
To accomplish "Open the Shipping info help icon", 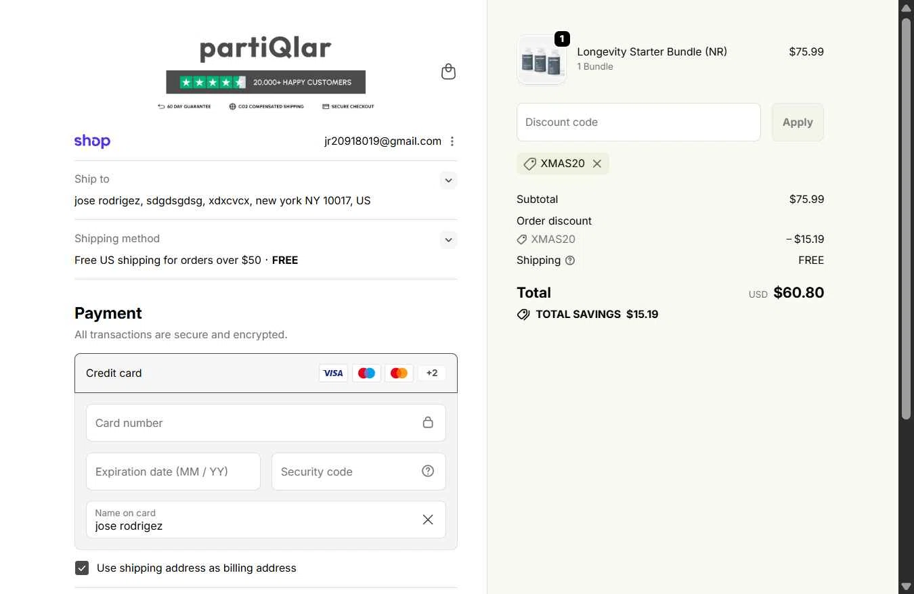I will pyautogui.click(x=570, y=260).
